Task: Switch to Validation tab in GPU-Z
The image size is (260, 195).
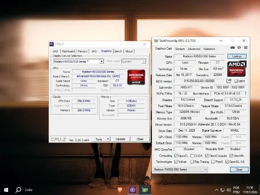Action: (x=209, y=49)
